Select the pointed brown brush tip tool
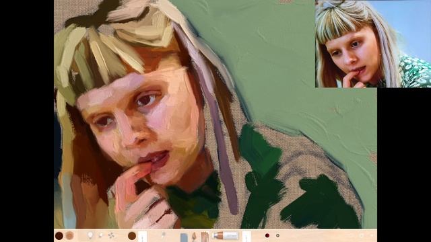 pyautogui.click(x=194, y=237)
